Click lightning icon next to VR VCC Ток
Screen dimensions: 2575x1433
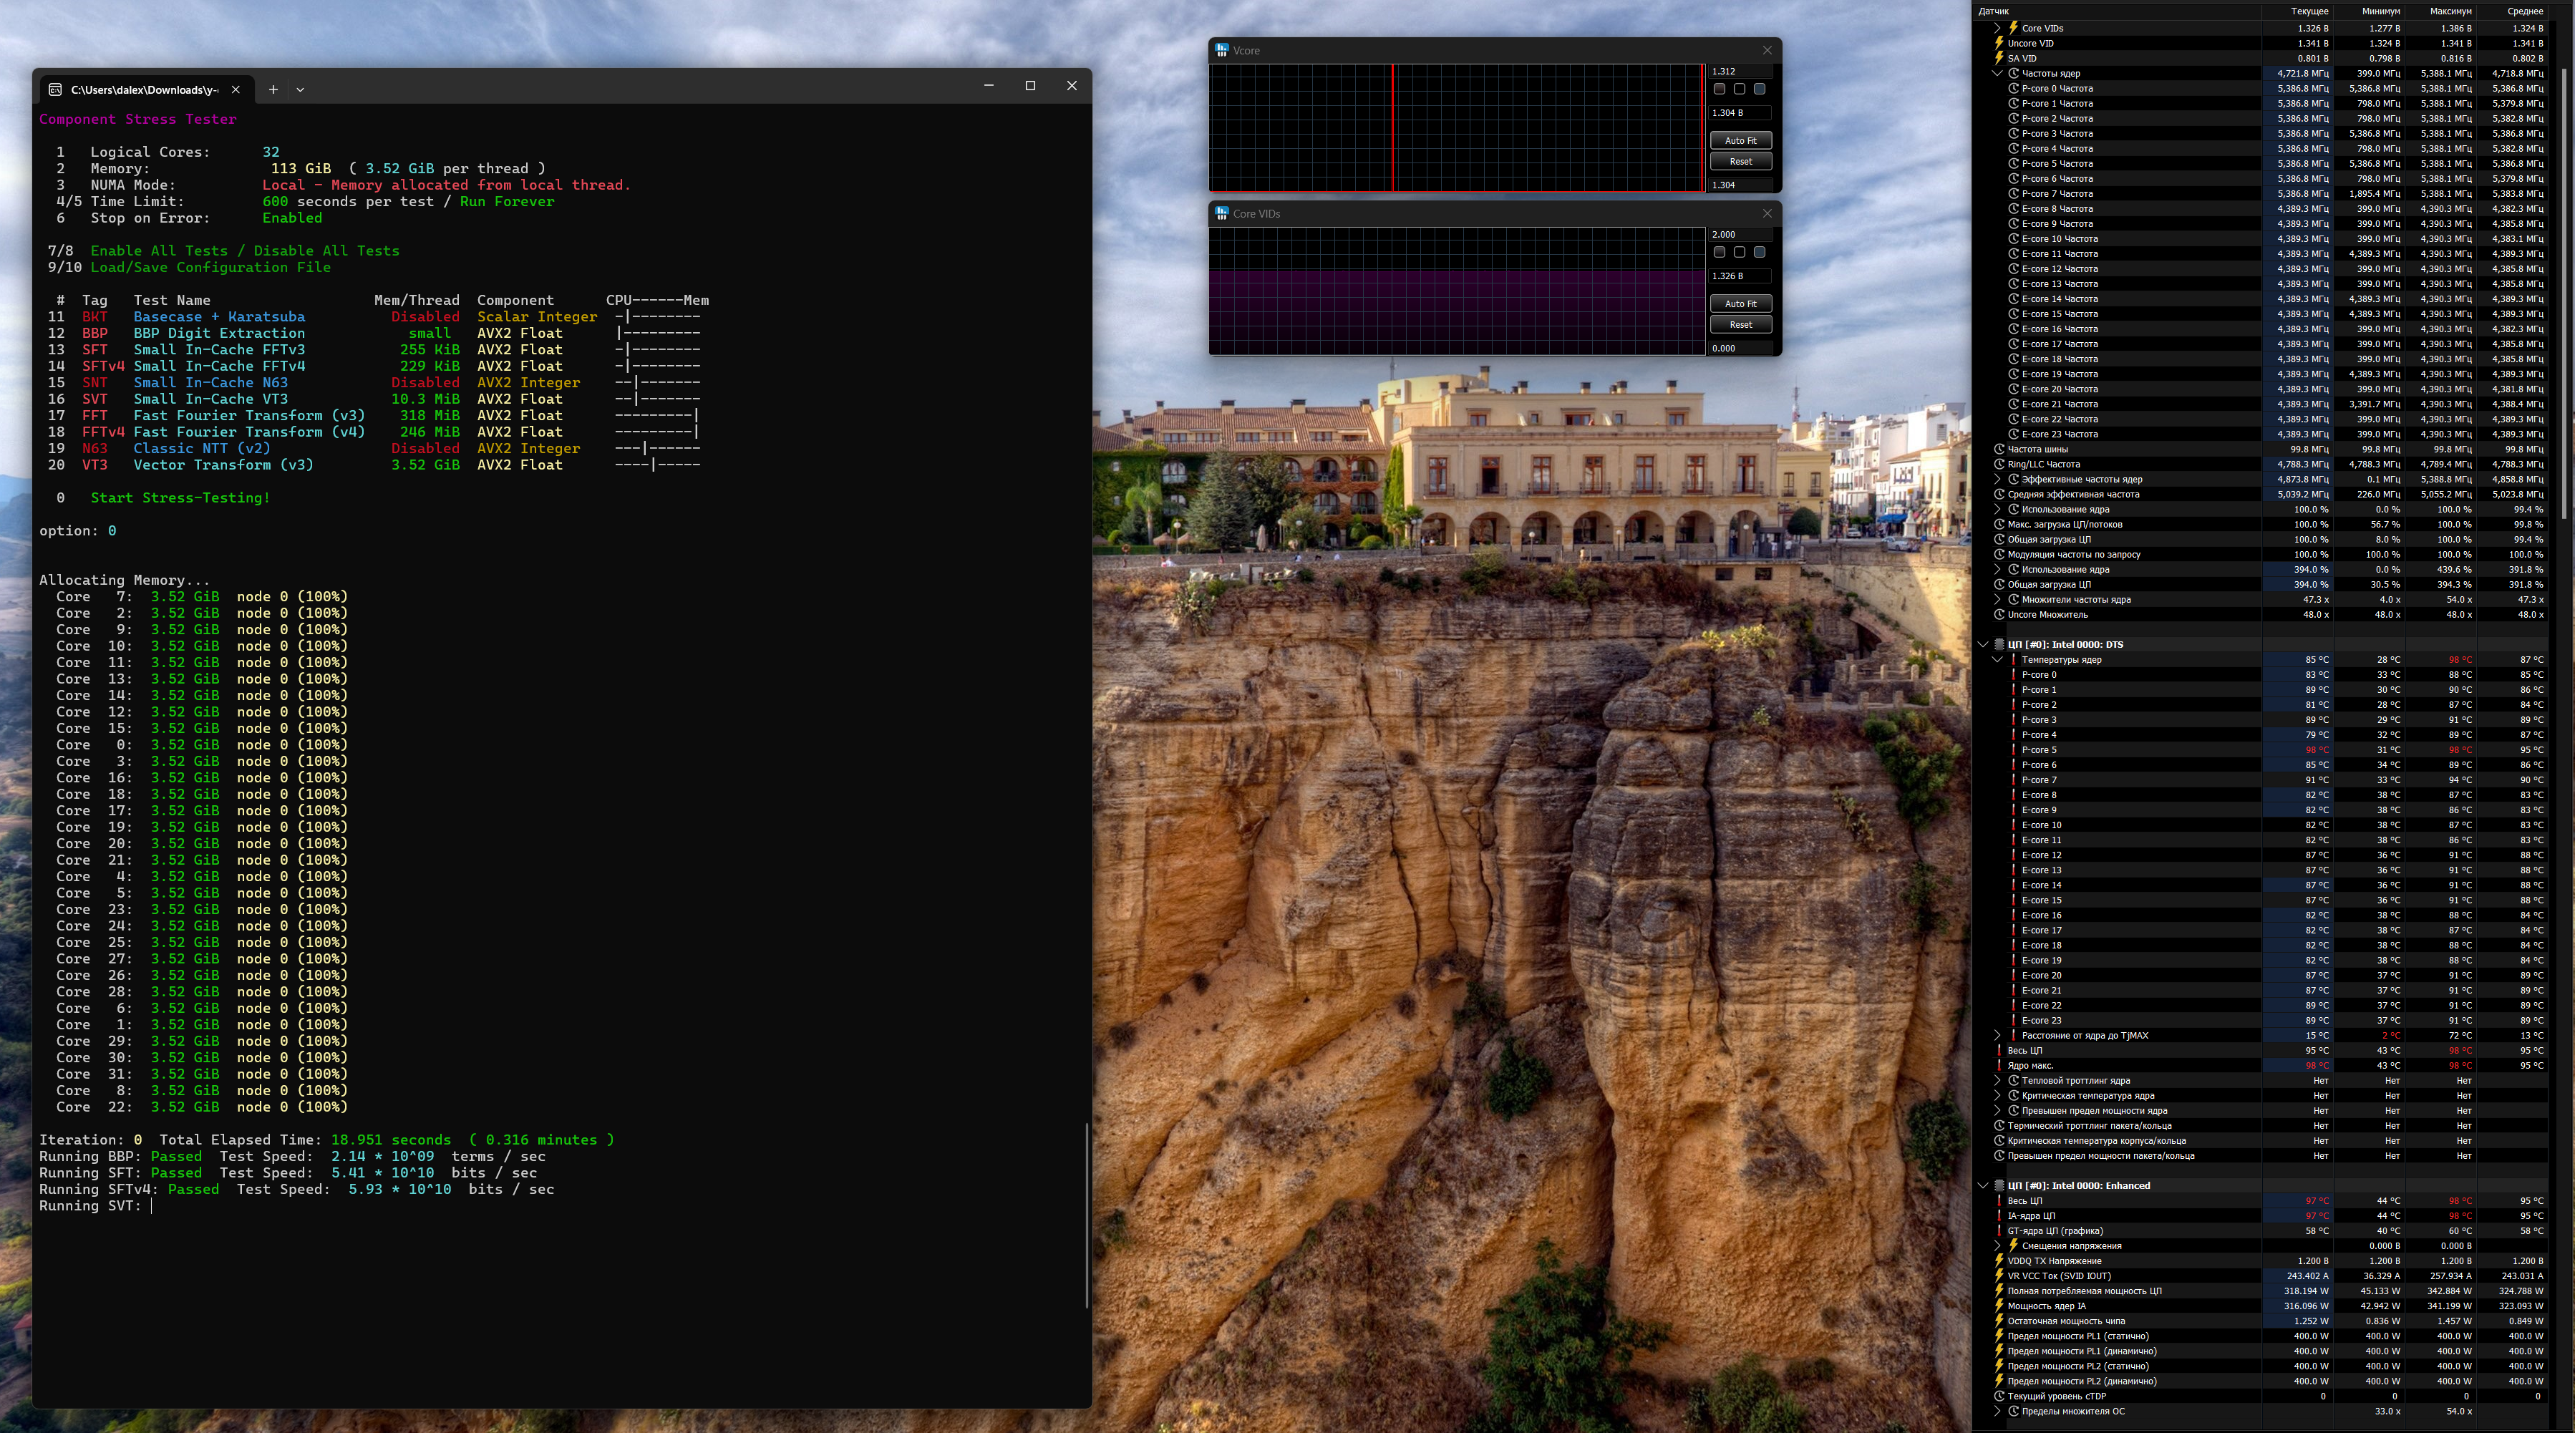(x=1999, y=1275)
